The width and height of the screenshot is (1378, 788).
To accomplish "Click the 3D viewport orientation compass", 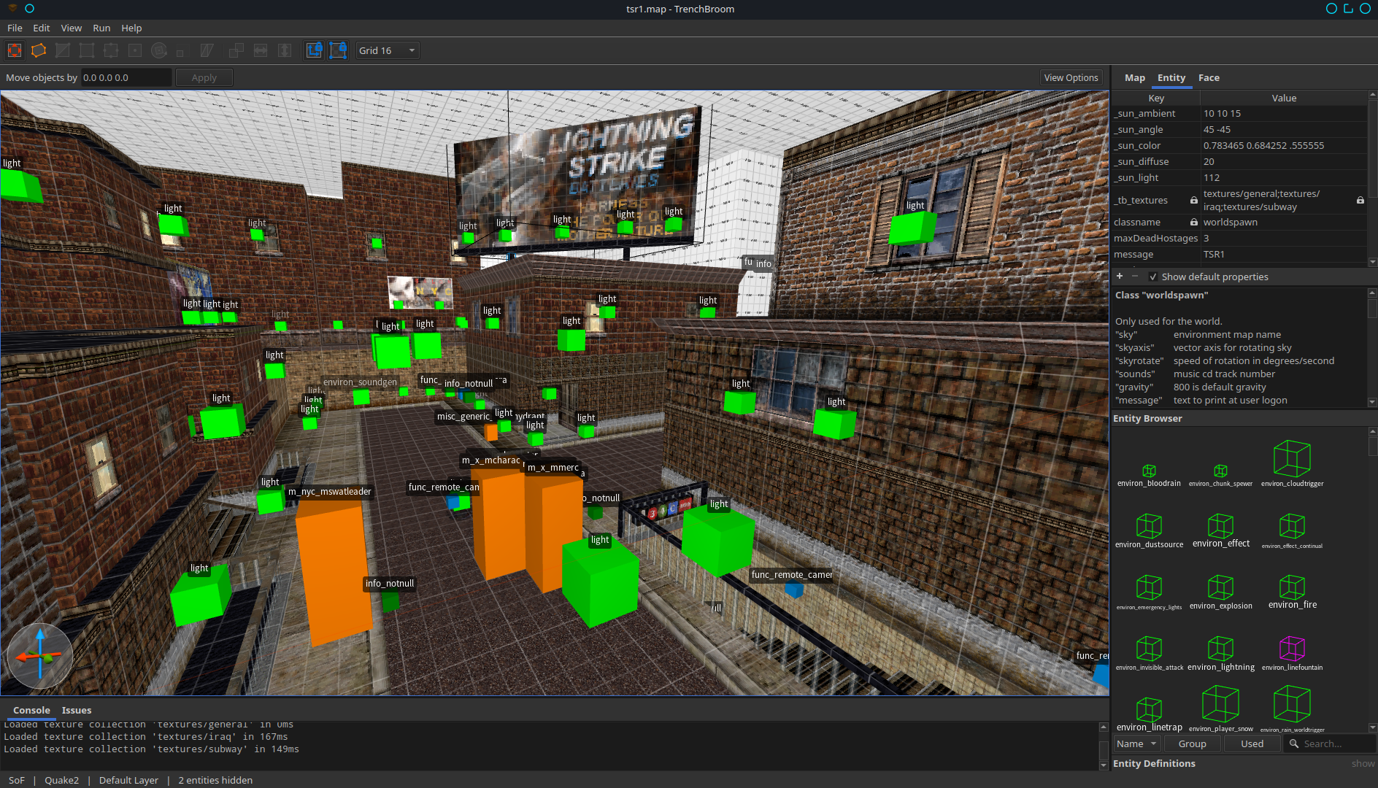I will tap(40, 656).
